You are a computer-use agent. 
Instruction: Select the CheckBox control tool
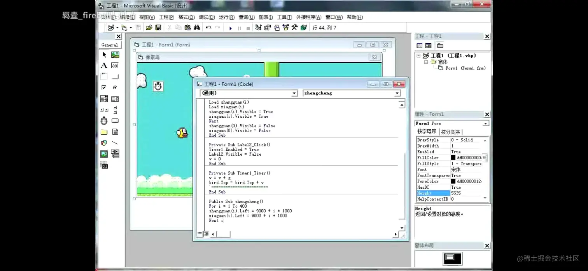tap(104, 88)
